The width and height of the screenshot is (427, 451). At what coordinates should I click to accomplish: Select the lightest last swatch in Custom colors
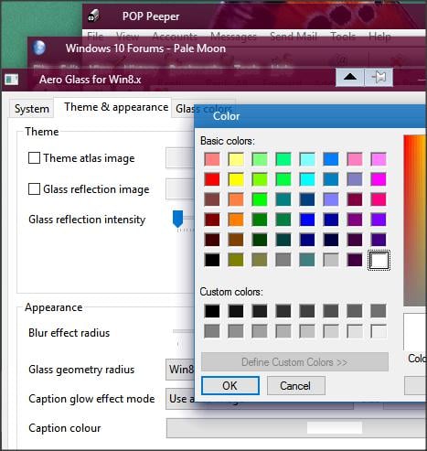coord(379,331)
